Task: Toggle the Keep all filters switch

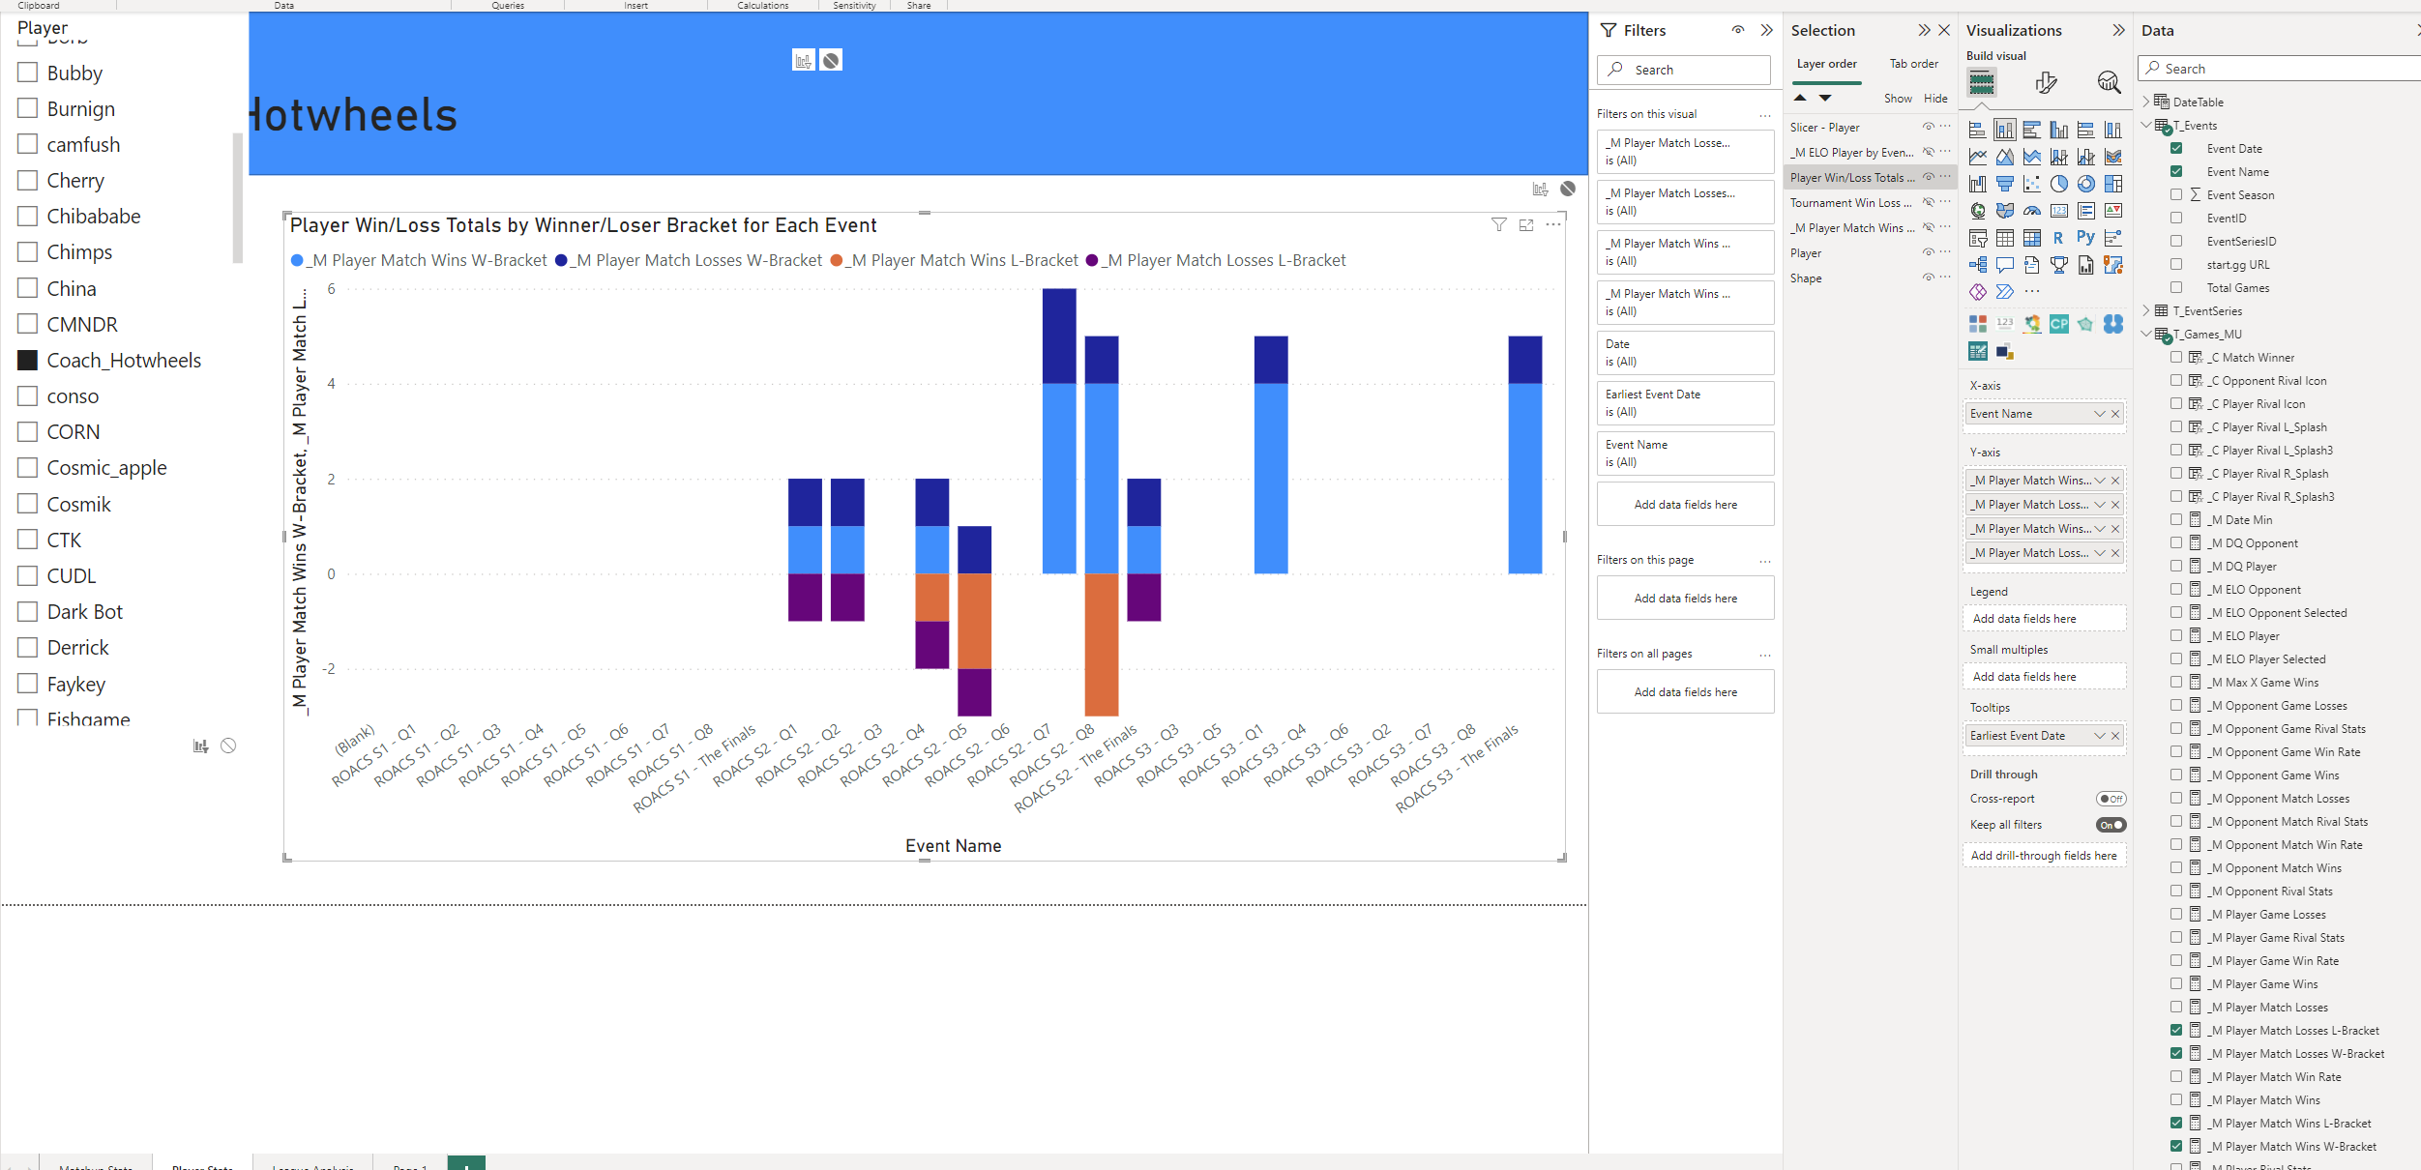Action: point(2111,825)
